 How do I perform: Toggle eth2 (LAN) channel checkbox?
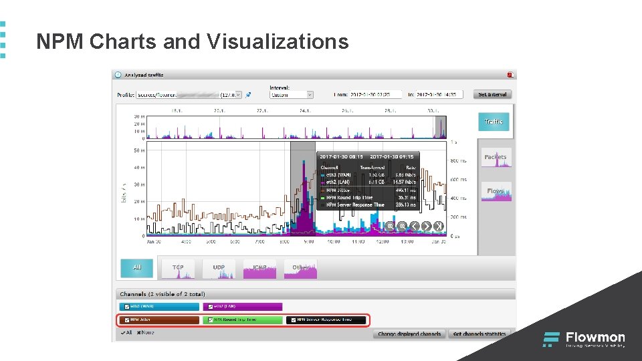(211, 307)
